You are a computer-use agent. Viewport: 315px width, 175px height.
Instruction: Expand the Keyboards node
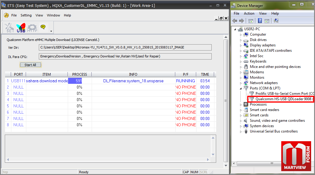click(241, 62)
